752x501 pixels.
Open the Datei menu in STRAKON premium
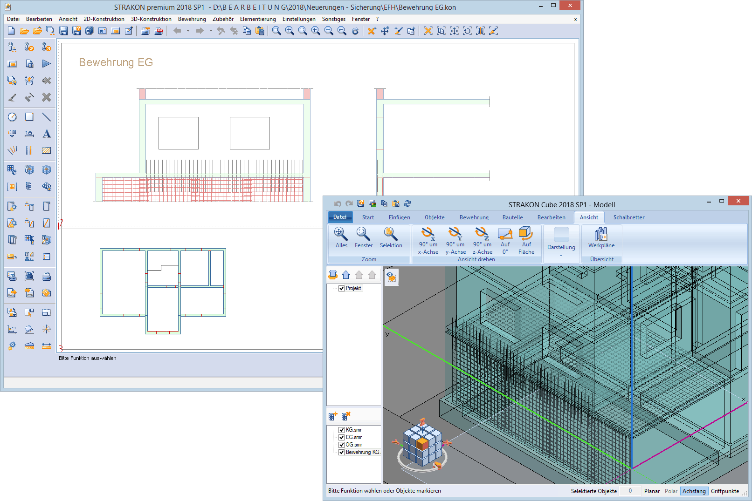coord(13,19)
